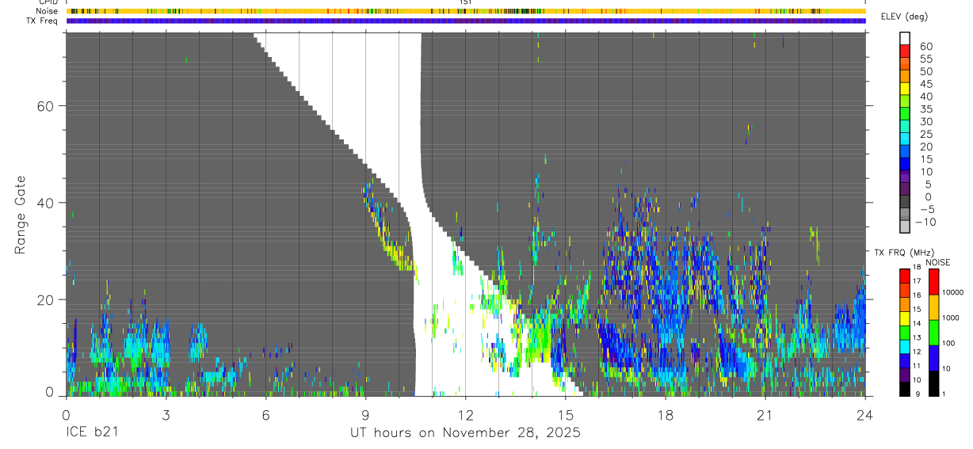Image resolution: width=973 pixels, height=449 pixels.
Task: Pick the black TX FRQ swatch between 9 and 10
Action: tap(905, 389)
